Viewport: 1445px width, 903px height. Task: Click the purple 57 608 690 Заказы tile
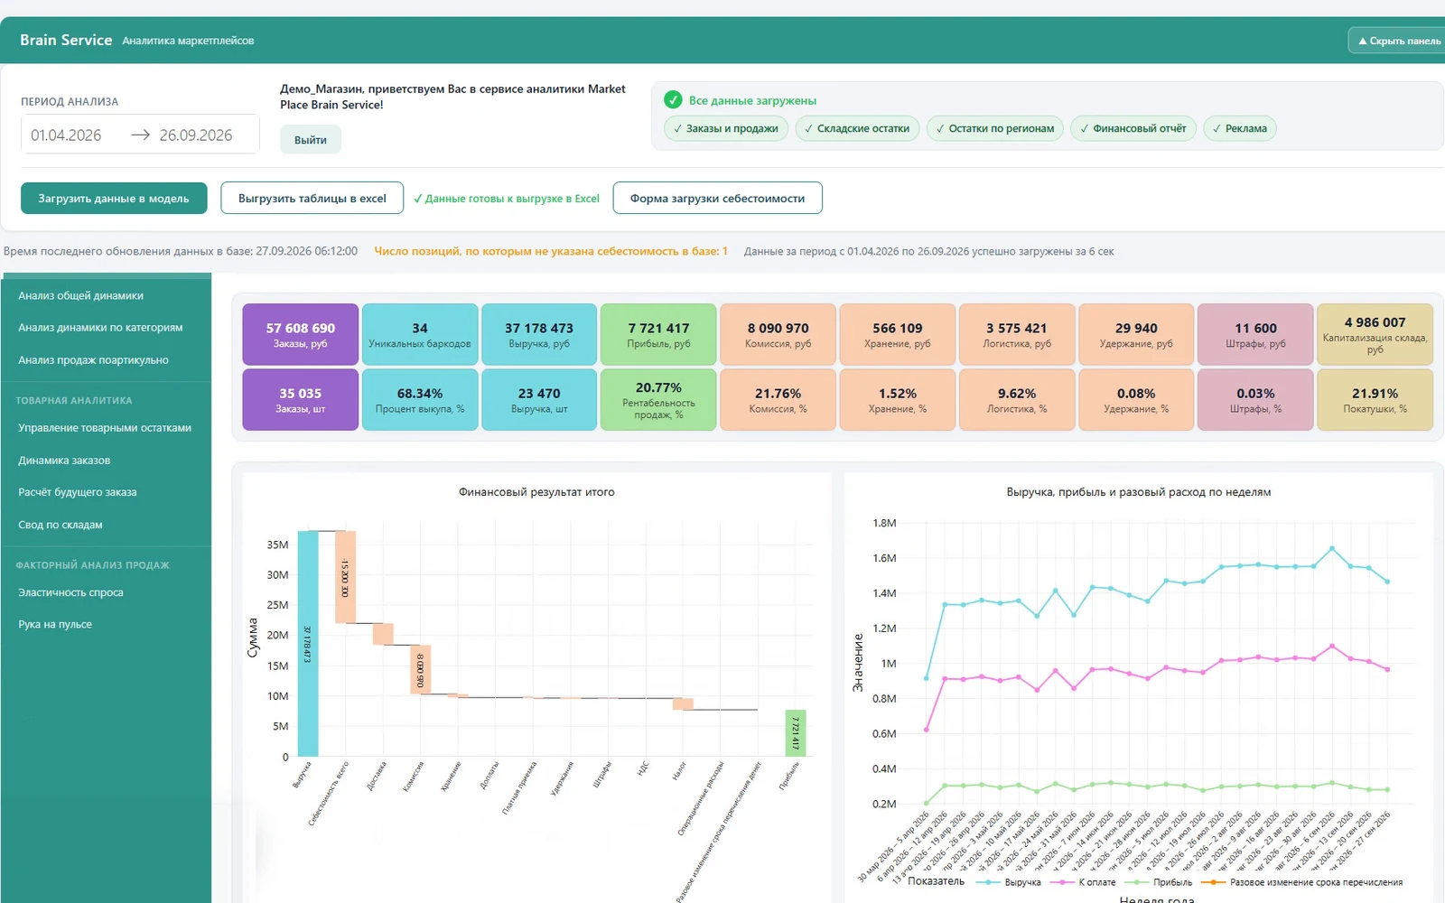tap(300, 334)
